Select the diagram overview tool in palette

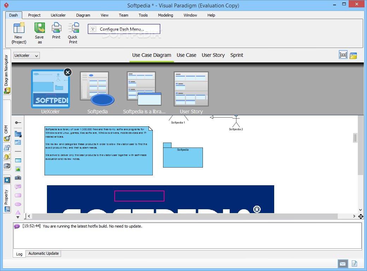pos(18,142)
